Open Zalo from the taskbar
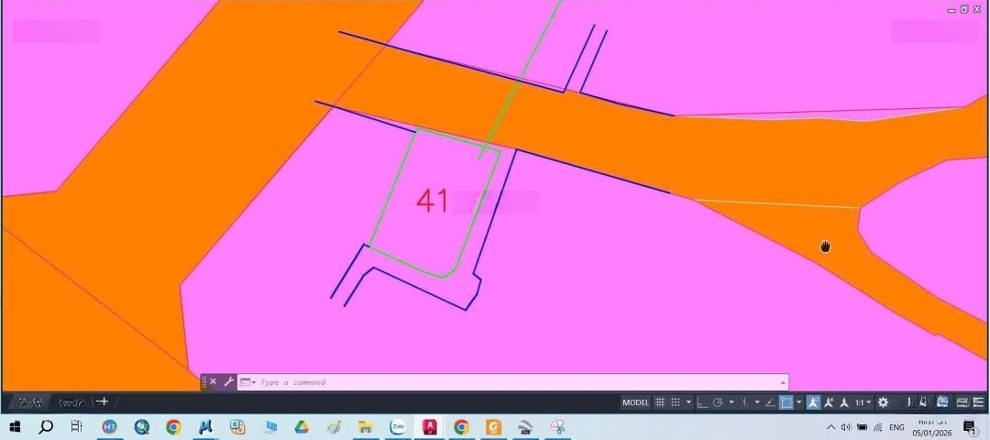 pos(398,427)
